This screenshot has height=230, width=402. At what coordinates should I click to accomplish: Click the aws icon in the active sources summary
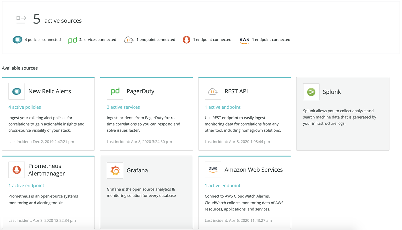[244, 40]
